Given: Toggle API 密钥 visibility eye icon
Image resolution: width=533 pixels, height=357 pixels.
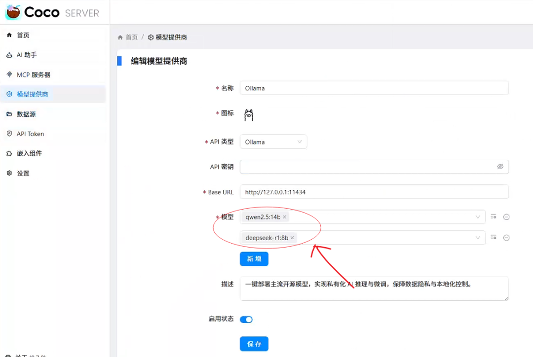Looking at the screenshot, I should pos(500,167).
